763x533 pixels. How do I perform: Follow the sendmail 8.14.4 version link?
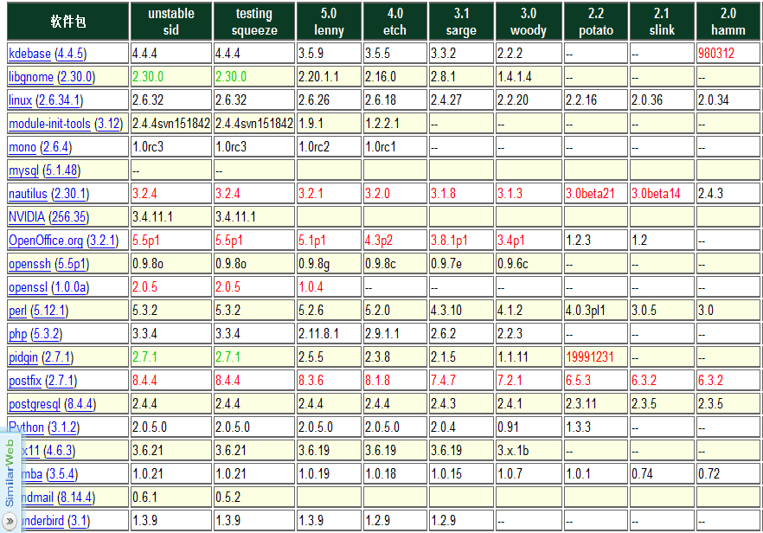click(x=76, y=498)
